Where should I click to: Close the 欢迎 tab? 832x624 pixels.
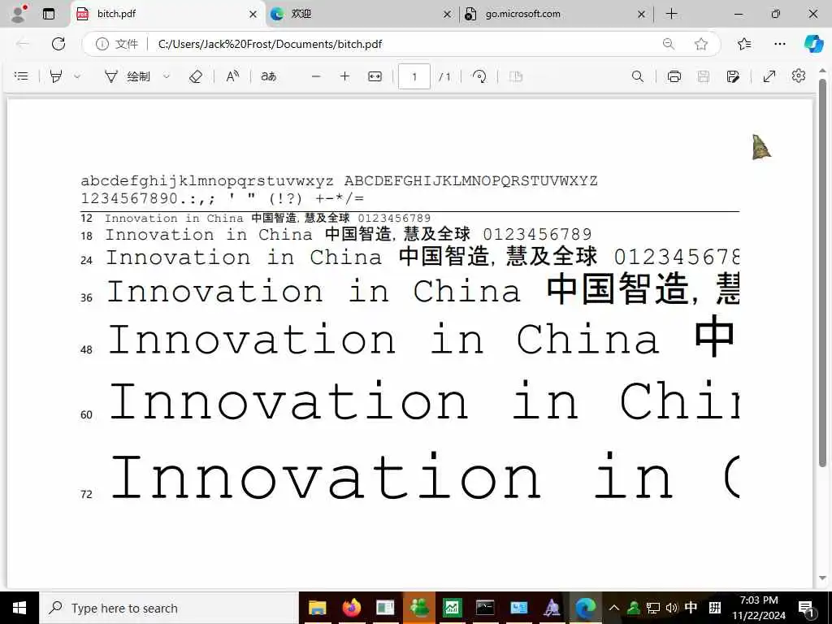pyautogui.click(x=448, y=15)
